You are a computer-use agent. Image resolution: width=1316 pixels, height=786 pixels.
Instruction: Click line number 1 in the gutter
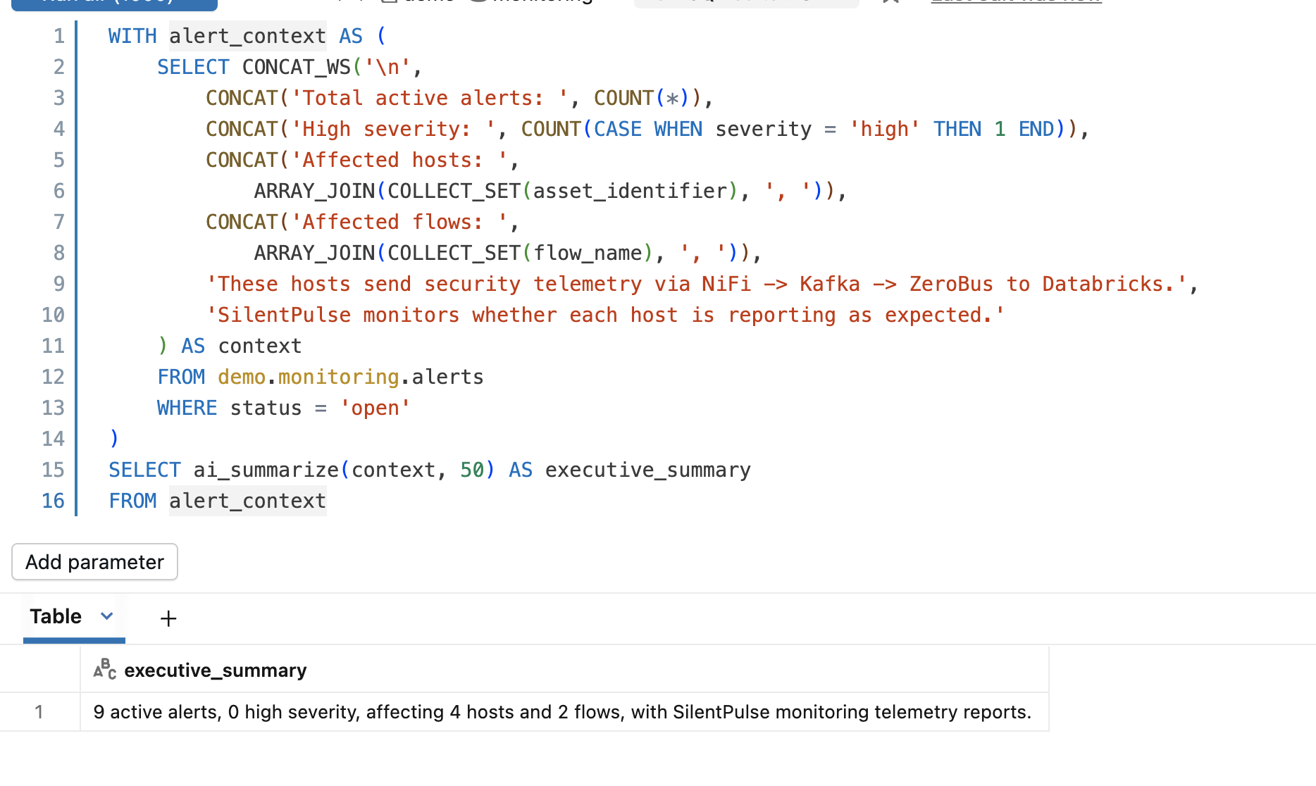pos(59,36)
